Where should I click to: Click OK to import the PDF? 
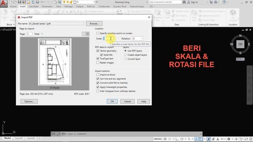click(112, 101)
